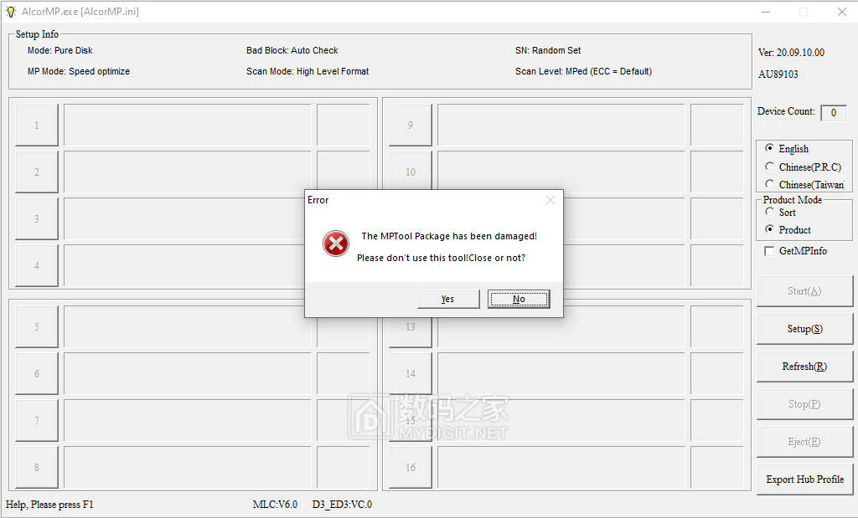Viewport: 858px width, 518px height.
Task: Close the Error dialog with X
Action: (550, 200)
